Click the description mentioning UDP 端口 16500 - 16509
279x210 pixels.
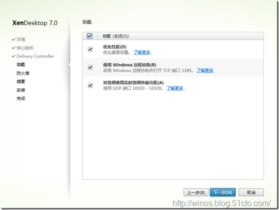tap(133, 88)
